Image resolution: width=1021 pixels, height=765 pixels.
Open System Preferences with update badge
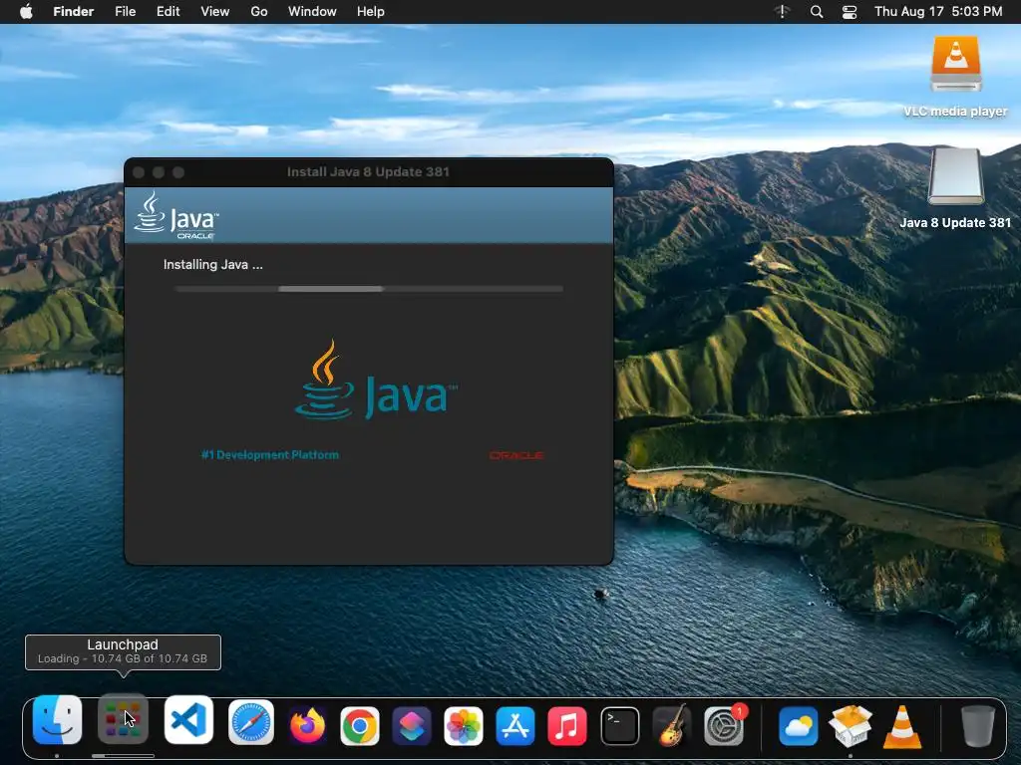724,725
